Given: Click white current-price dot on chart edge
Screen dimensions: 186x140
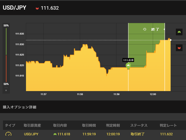Looking at the screenshot, I should (170, 40).
